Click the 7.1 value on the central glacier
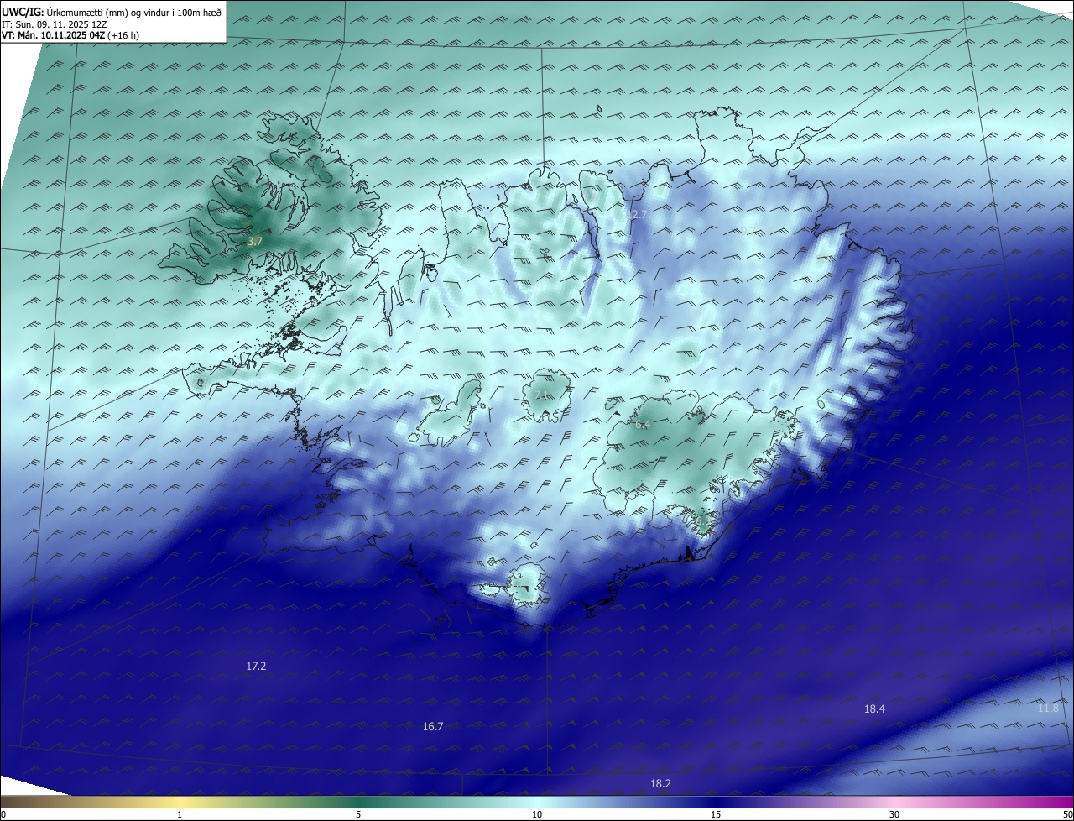The height and width of the screenshot is (821, 1074). click(x=542, y=395)
